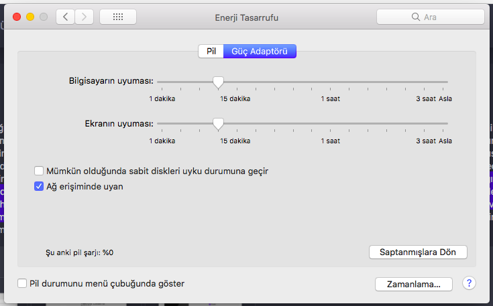
Task: Click the 'Bilgisayarın uyuması' slider handle
Action: pyautogui.click(x=218, y=82)
